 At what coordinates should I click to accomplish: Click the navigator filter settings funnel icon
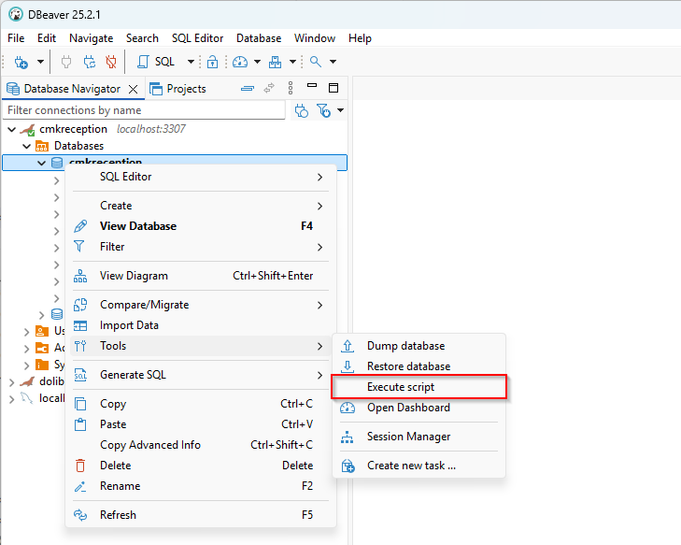(324, 110)
